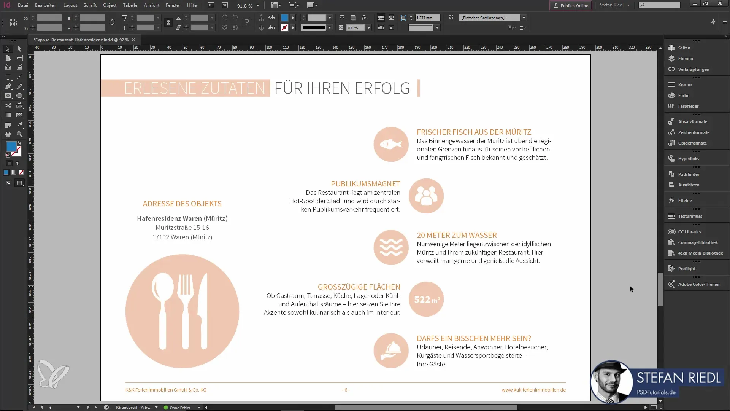The width and height of the screenshot is (730, 411).
Task: Open object style dropdown Einfacher Grafikrahmen
Action: (524, 18)
